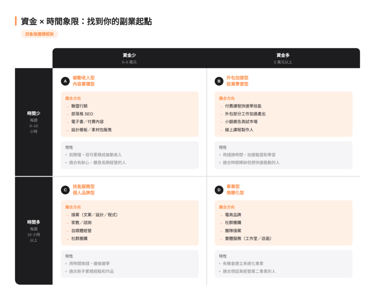Select the circular D quadrant badge
Screen dimensions: 375x300
tap(219, 190)
